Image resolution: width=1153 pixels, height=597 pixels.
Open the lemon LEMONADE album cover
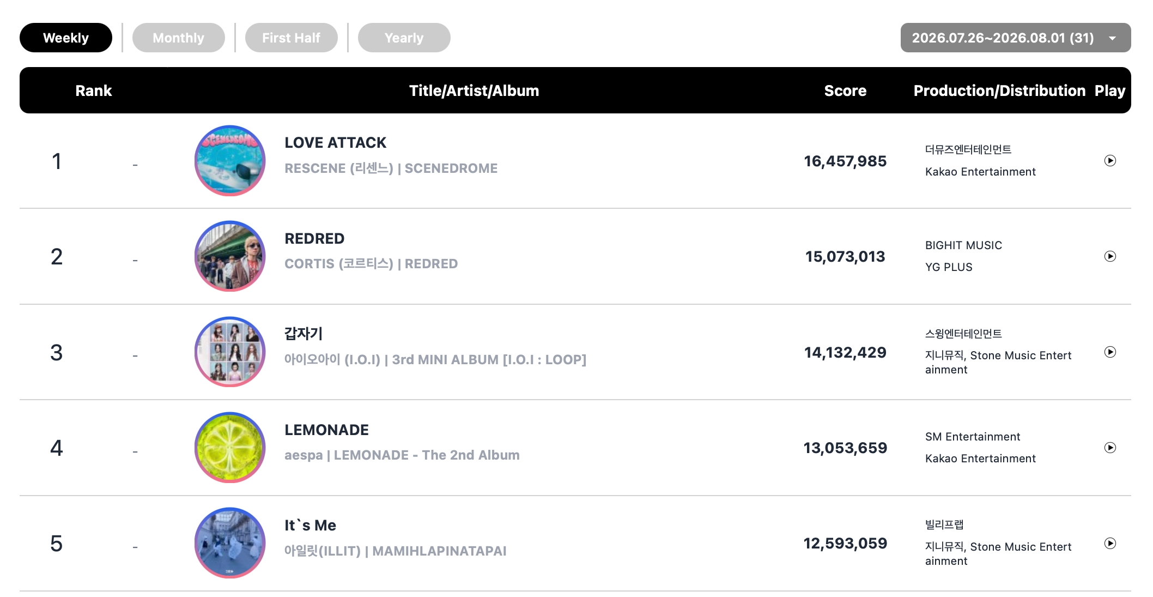pyautogui.click(x=230, y=448)
